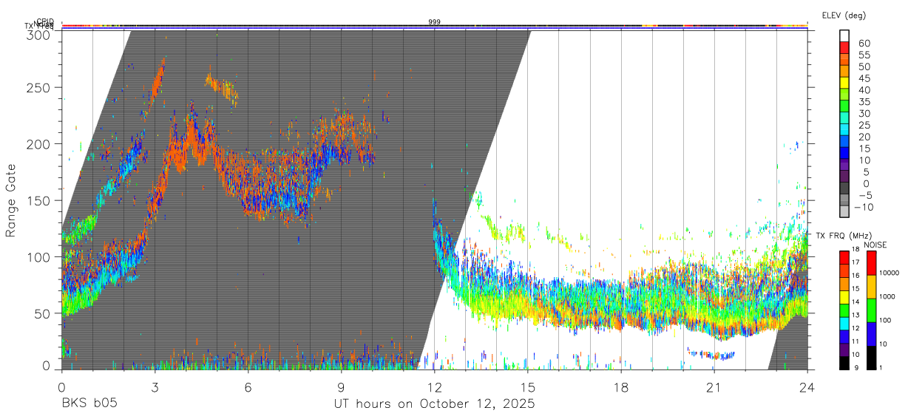The image size is (908, 419).
Task: Click 'UT hours on October 12, 2025' label
Action: [x=435, y=404]
